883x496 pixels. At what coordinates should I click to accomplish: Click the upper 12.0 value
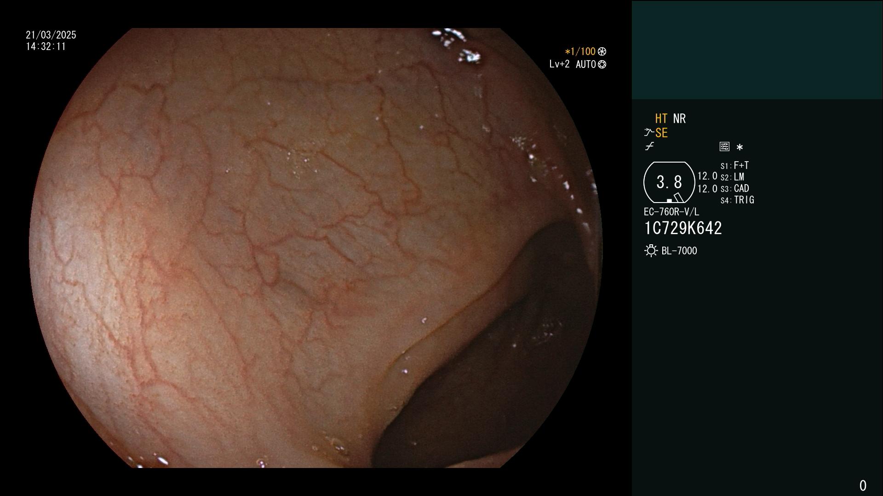coord(707,176)
